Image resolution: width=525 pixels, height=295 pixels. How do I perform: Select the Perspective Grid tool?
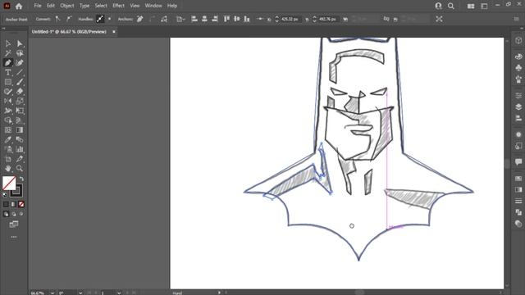pyautogui.click(x=20, y=120)
